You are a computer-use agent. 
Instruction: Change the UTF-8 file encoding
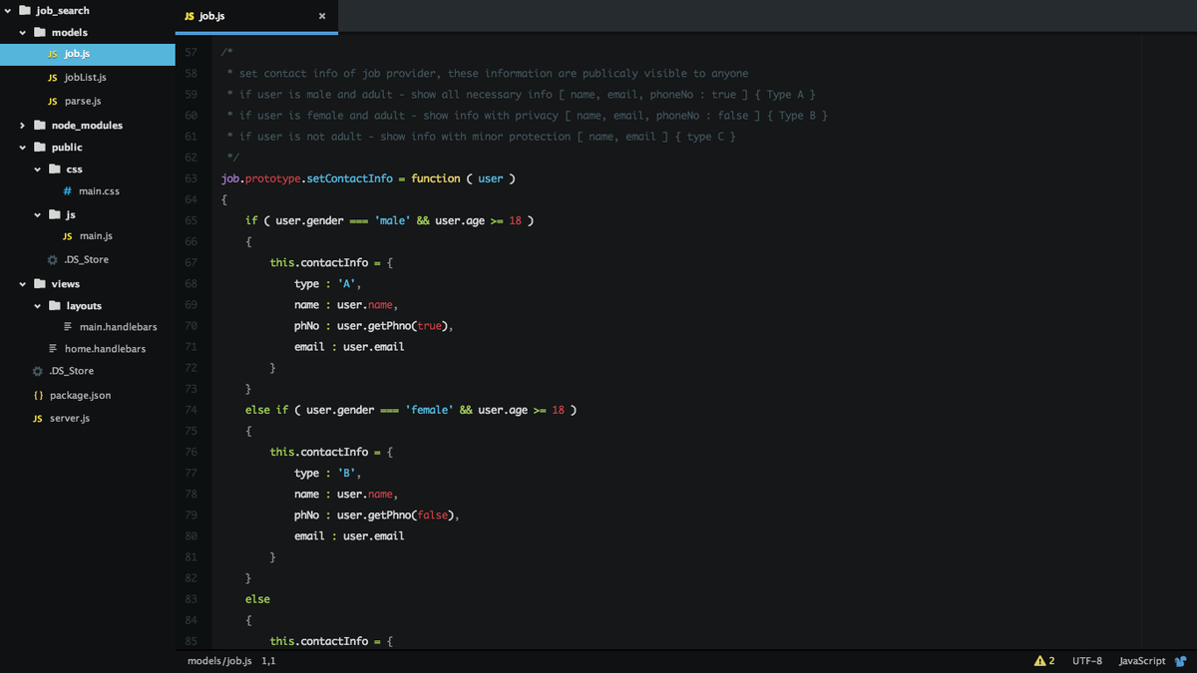click(x=1087, y=661)
